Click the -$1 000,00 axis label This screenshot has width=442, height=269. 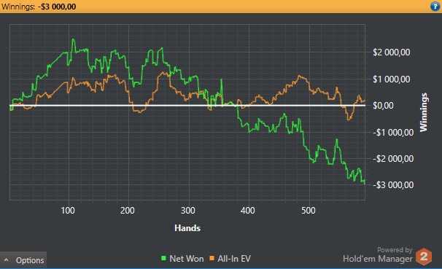[x=393, y=132]
